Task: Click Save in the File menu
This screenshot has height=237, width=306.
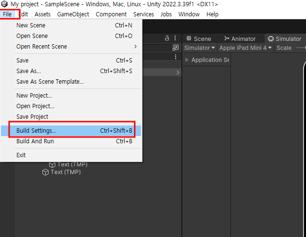Action: (x=71, y=61)
